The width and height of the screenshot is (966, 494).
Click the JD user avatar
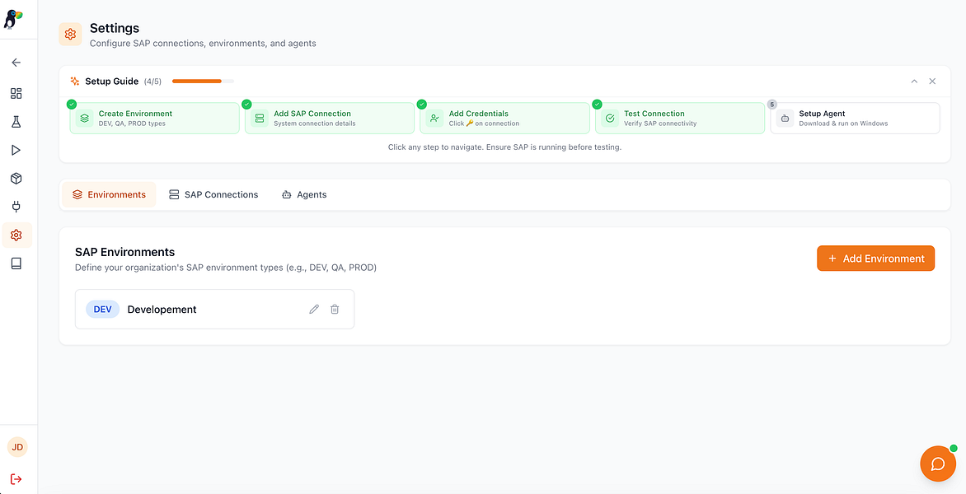tap(17, 447)
